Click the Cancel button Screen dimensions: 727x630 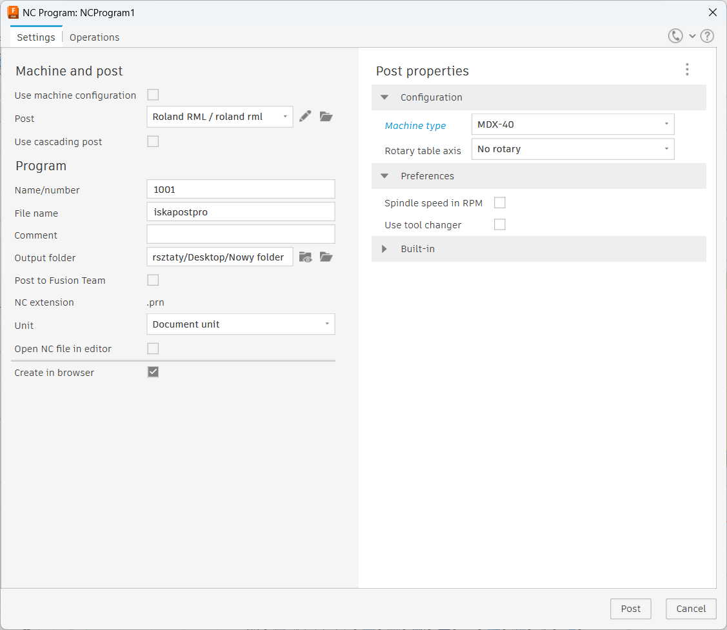[691, 609]
